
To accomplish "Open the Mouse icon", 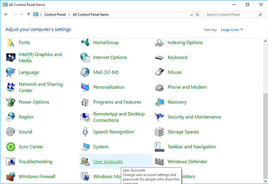I will [160, 72].
